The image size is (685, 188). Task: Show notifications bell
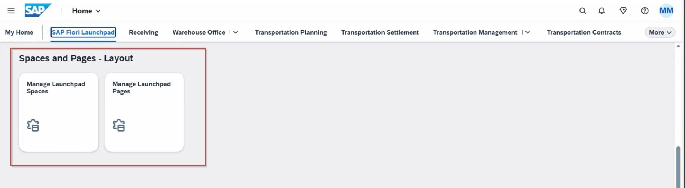click(601, 11)
